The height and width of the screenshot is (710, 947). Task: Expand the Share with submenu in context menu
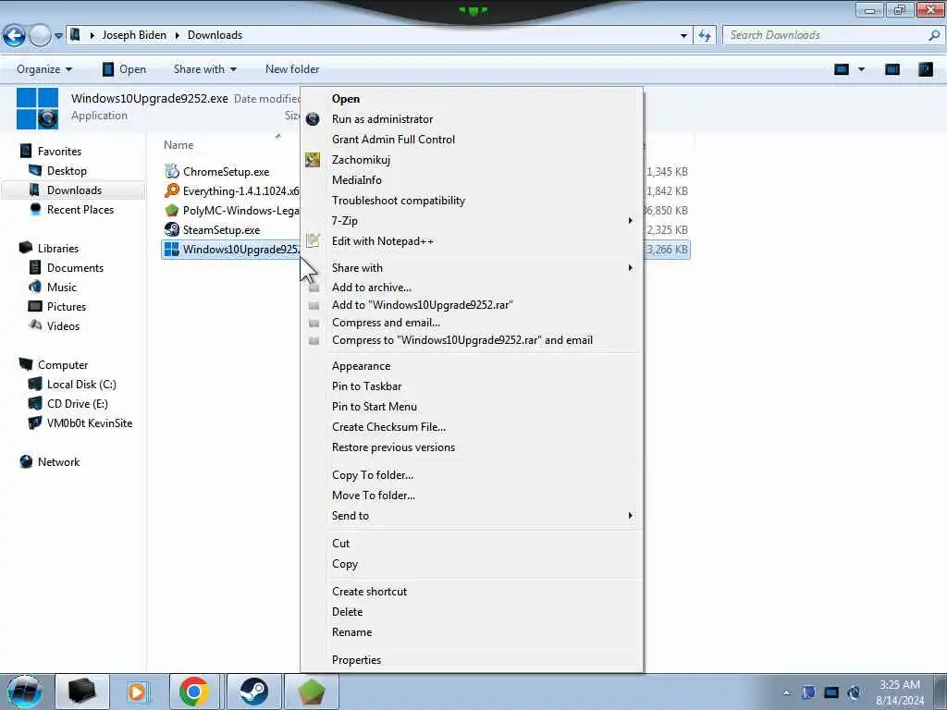click(630, 267)
